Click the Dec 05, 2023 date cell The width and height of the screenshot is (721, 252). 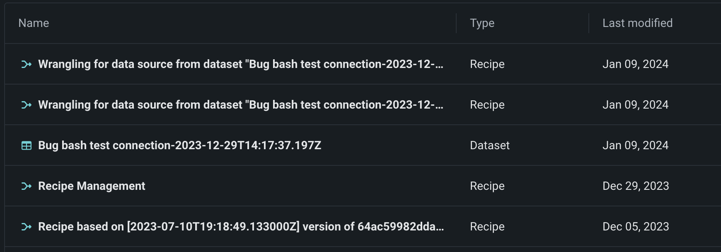(x=636, y=227)
